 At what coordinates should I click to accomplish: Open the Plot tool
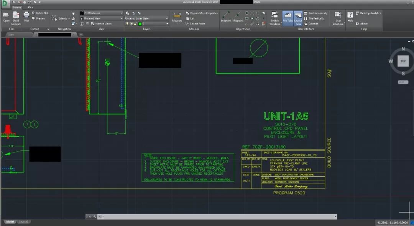[x=26, y=16]
